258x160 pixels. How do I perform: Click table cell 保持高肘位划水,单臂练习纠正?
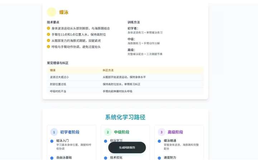click(121, 84)
